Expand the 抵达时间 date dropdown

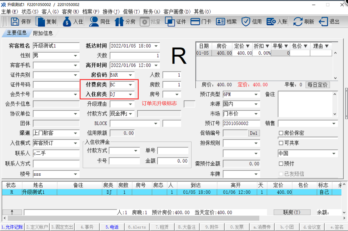[156, 46]
